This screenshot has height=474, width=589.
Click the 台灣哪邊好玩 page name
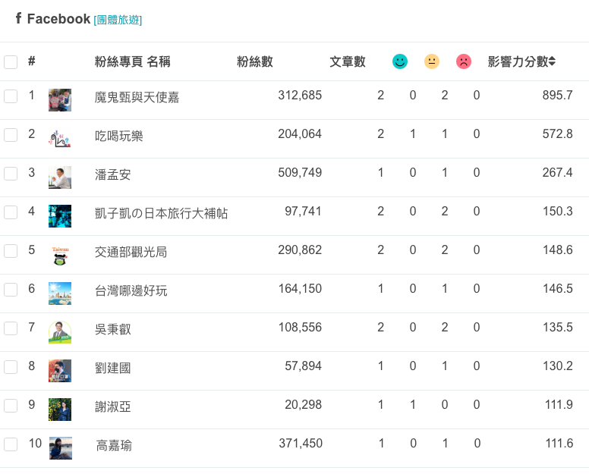pyautogui.click(x=131, y=290)
